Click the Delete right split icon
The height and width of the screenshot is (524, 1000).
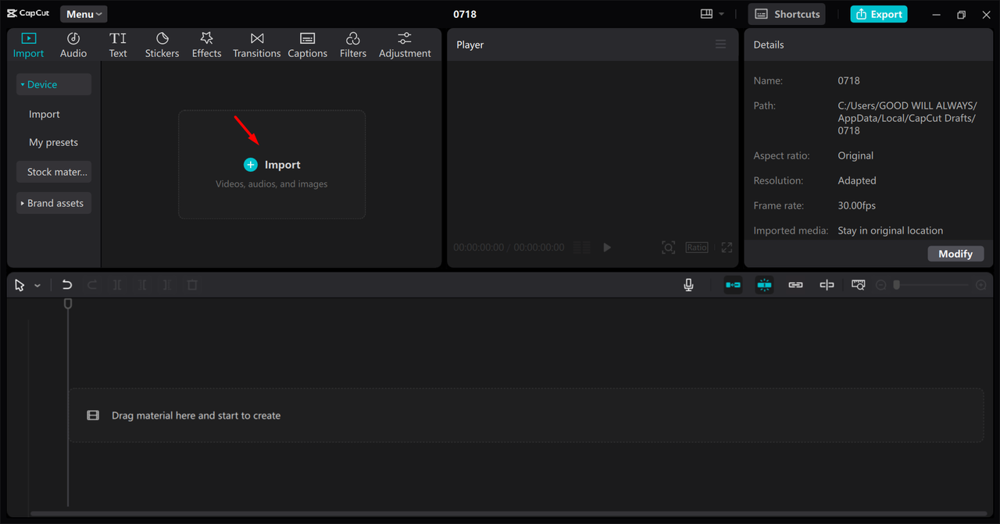(167, 286)
